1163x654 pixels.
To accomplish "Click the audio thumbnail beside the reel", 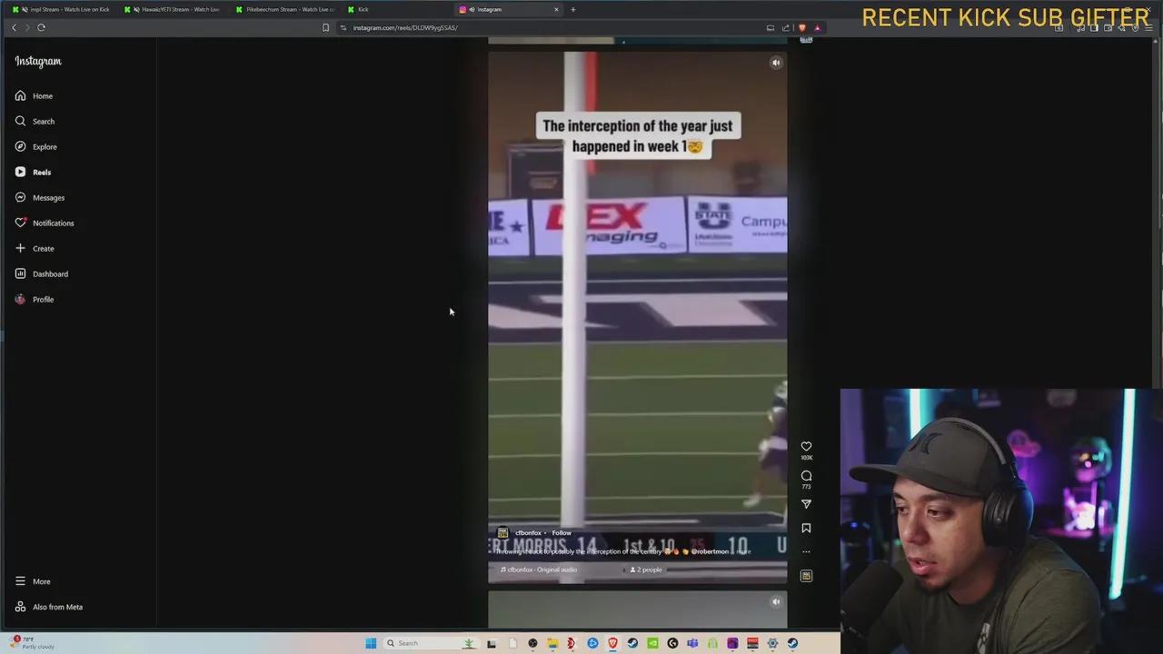I will pyautogui.click(x=806, y=576).
